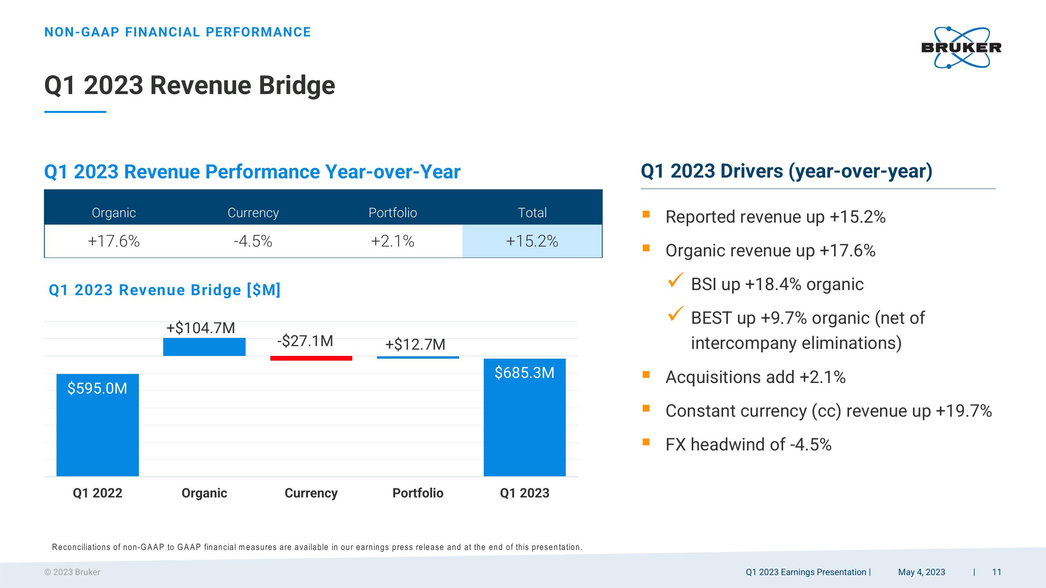Click the Portfolio column header in table

(393, 212)
